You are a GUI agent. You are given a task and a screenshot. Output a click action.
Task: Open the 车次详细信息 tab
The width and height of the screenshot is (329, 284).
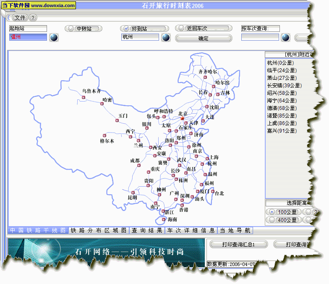click(191, 230)
